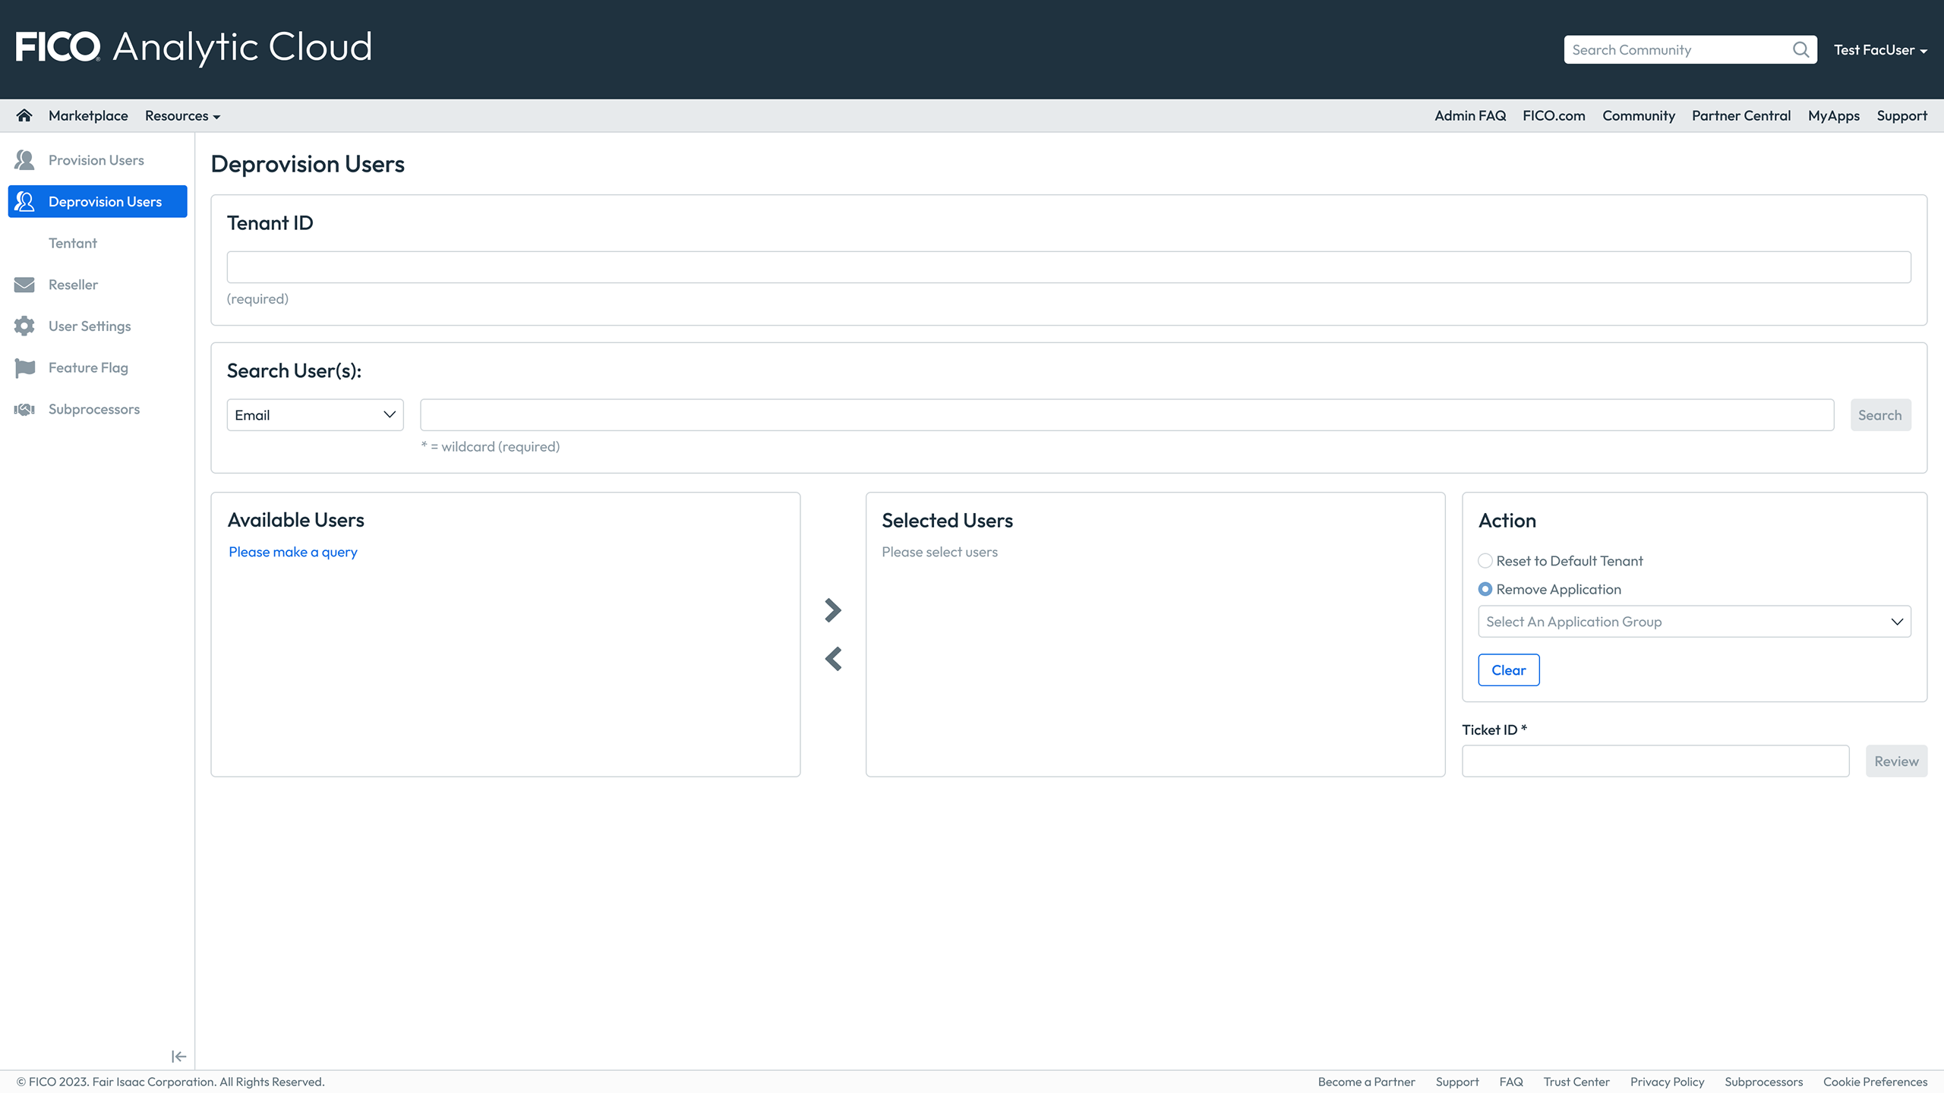
Task: Click the Subprocessors handshake icon
Action: coord(24,410)
